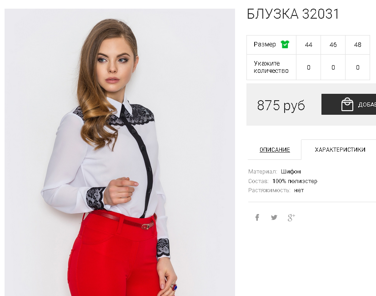Viewport: 376px width, 296px height.
Task: Click the blouse model product photo
Action: click(120, 152)
